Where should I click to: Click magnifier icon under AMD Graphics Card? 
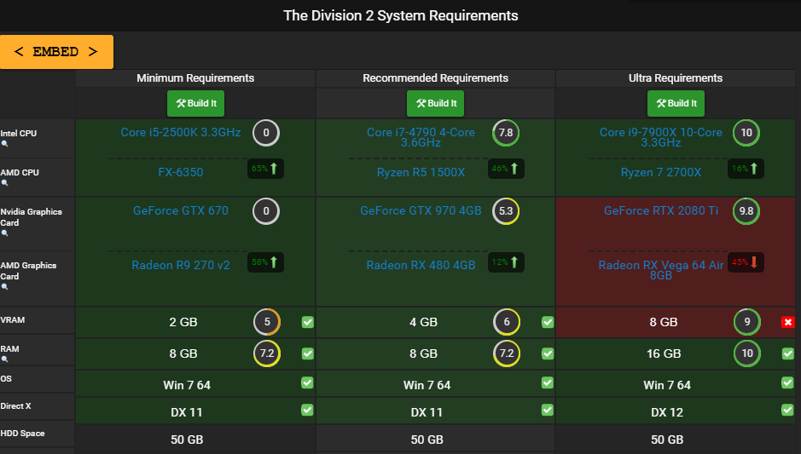(x=4, y=287)
